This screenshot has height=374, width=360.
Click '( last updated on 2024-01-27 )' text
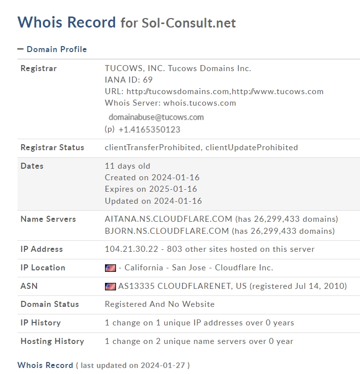click(x=133, y=365)
